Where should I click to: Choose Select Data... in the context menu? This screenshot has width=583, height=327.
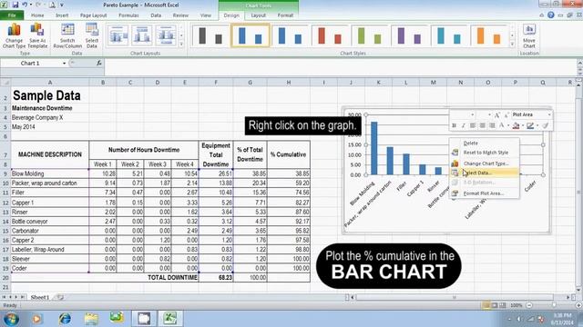(x=485, y=173)
